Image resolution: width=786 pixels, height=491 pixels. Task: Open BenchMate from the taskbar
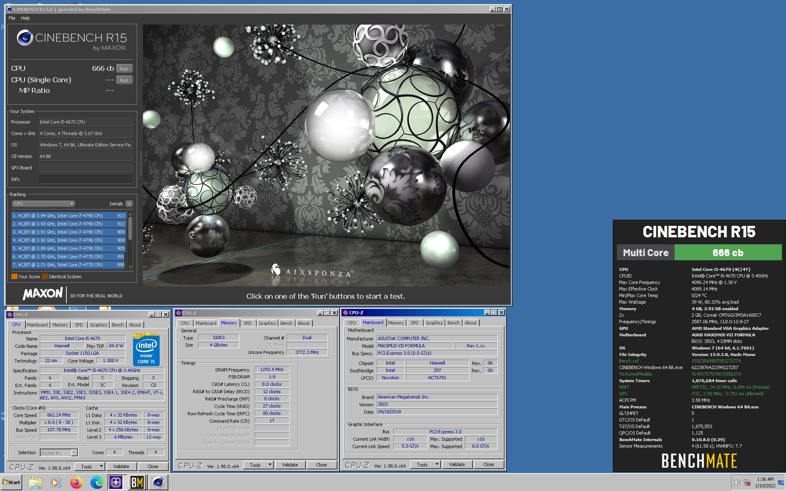click(137, 483)
